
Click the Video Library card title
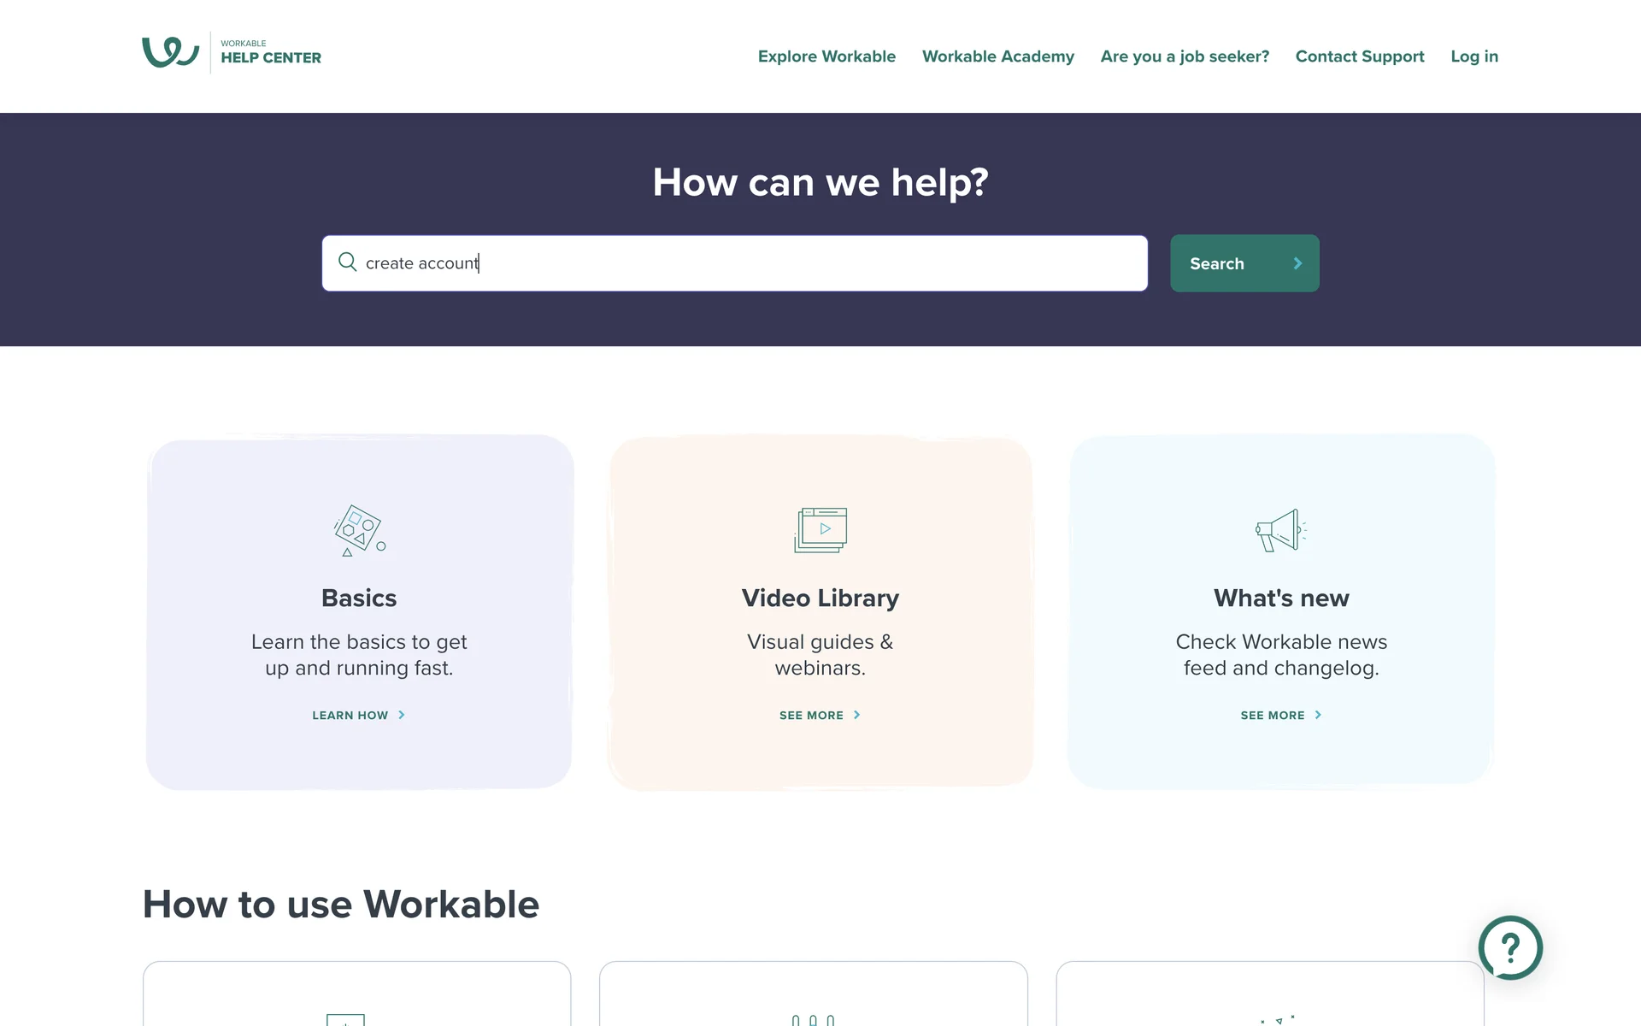820,598
